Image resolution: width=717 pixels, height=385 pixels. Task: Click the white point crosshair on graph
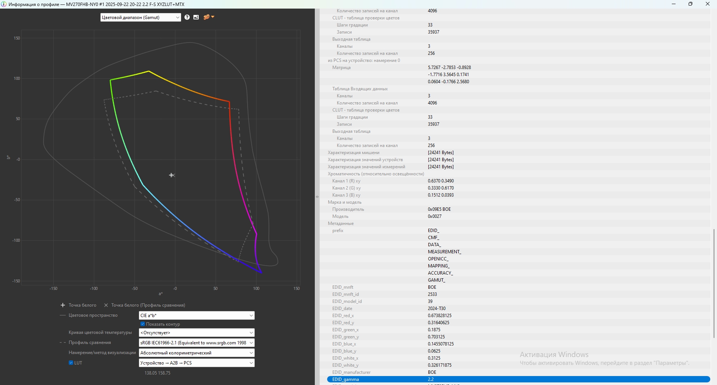[171, 175]
